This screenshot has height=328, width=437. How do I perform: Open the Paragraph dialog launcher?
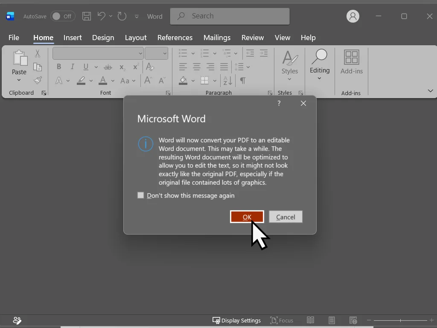click(270, 93)
